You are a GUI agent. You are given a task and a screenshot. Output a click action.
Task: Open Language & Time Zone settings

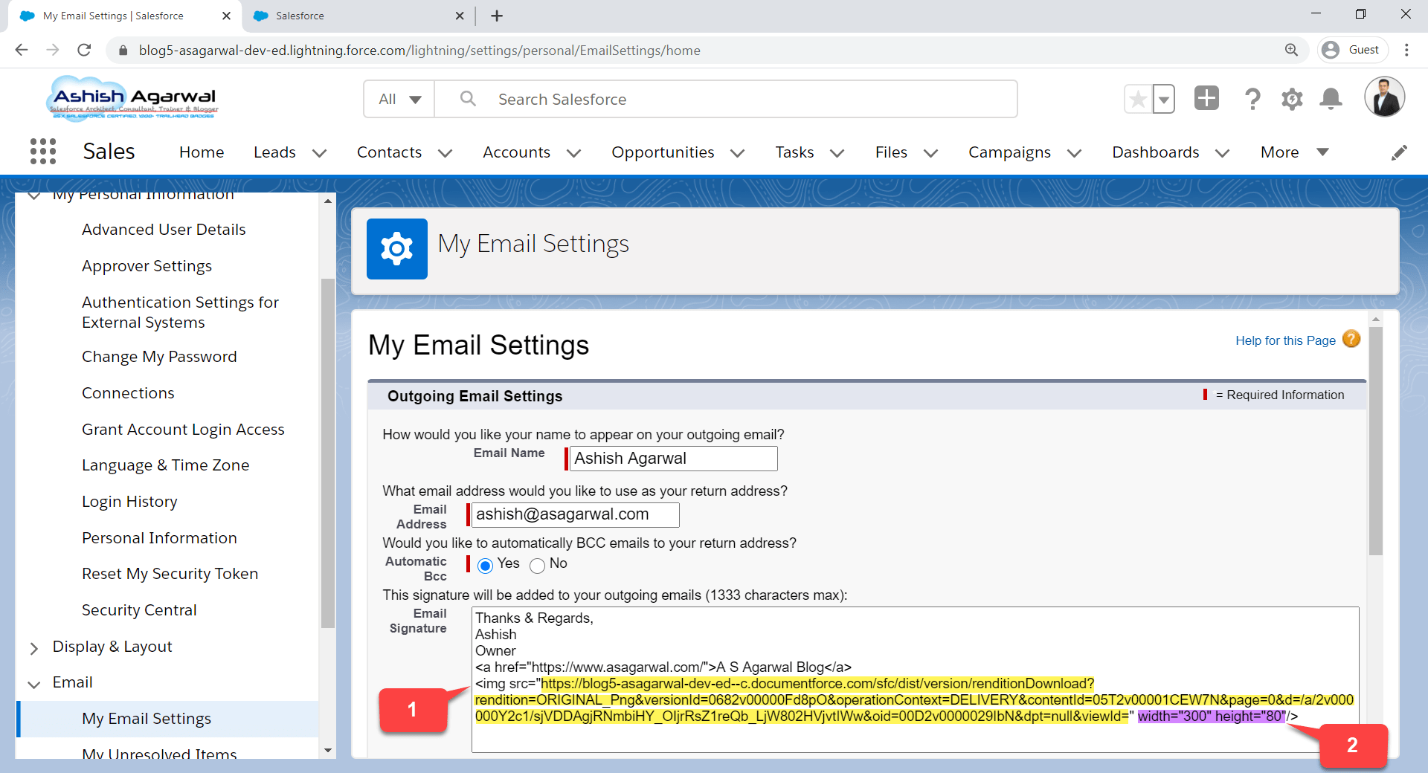tap(165, 465)
